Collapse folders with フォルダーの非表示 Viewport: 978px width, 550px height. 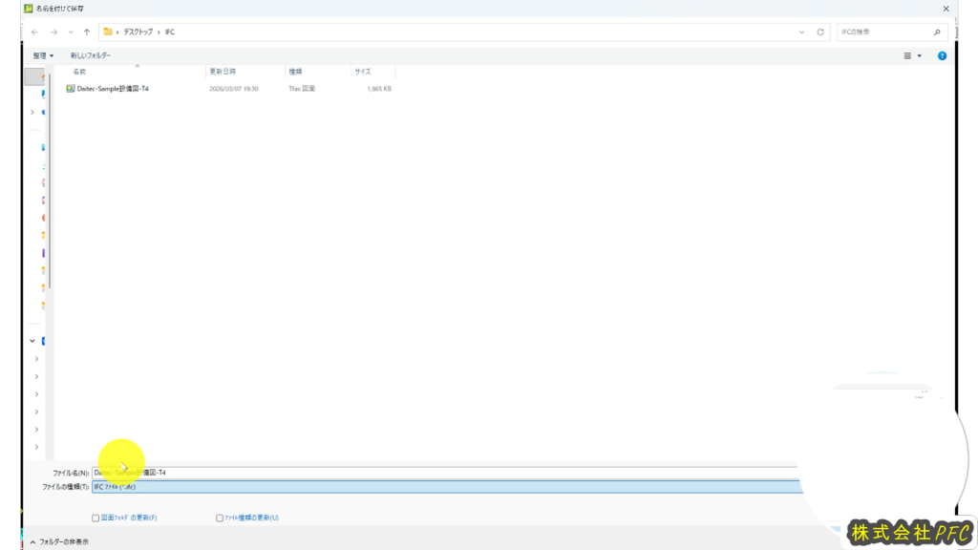(x=59, y=541)
